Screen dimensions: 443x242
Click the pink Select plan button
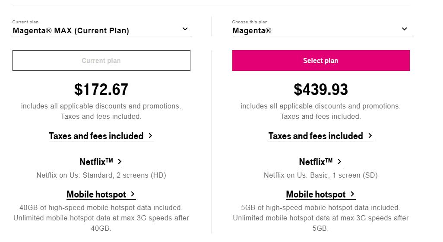[x=321, y=60]
